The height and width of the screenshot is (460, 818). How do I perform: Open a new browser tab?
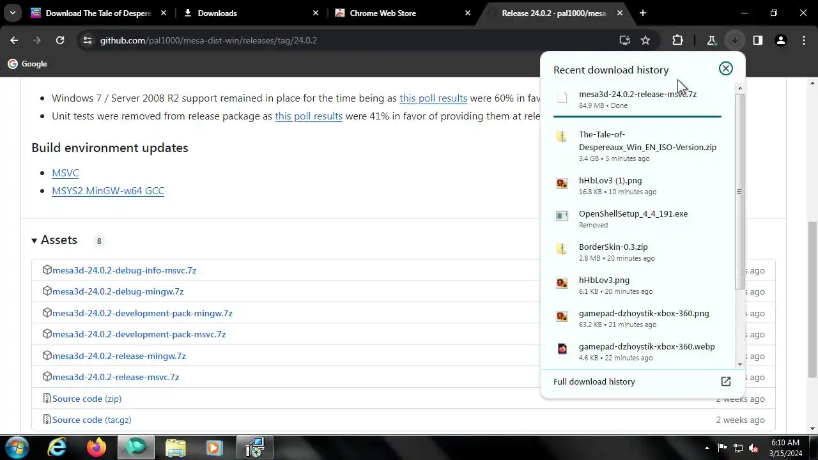coord(643,13)
